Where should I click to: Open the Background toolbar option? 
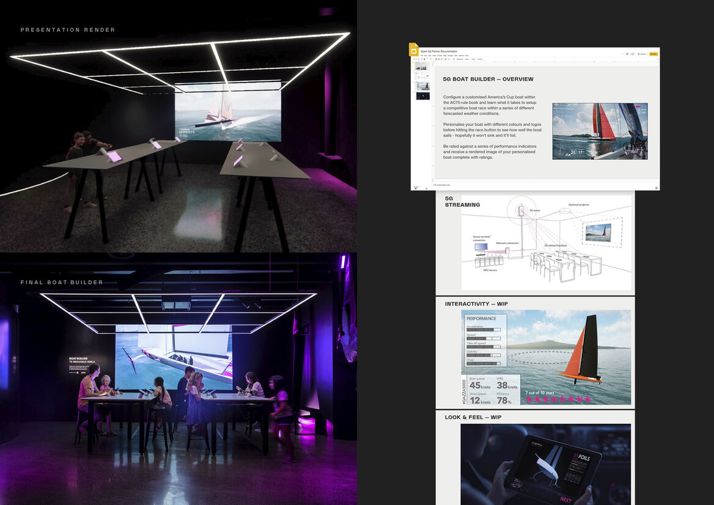[460, 59]
